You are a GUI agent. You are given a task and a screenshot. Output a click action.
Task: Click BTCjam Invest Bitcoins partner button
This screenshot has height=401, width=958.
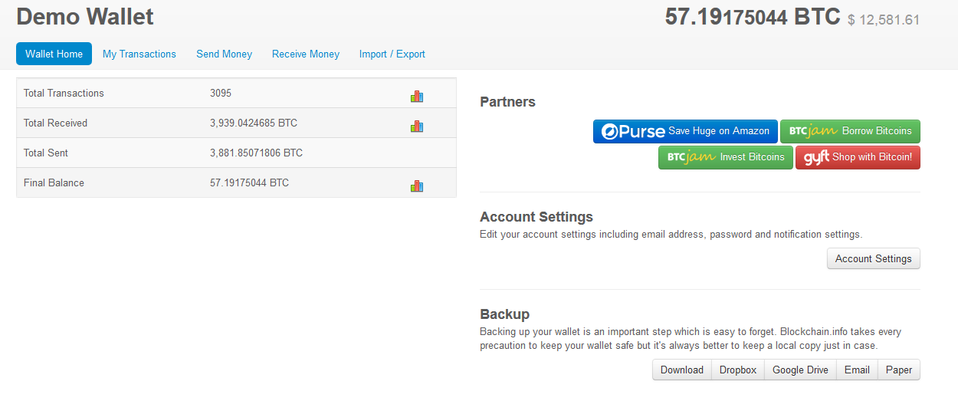pos(726,157)
